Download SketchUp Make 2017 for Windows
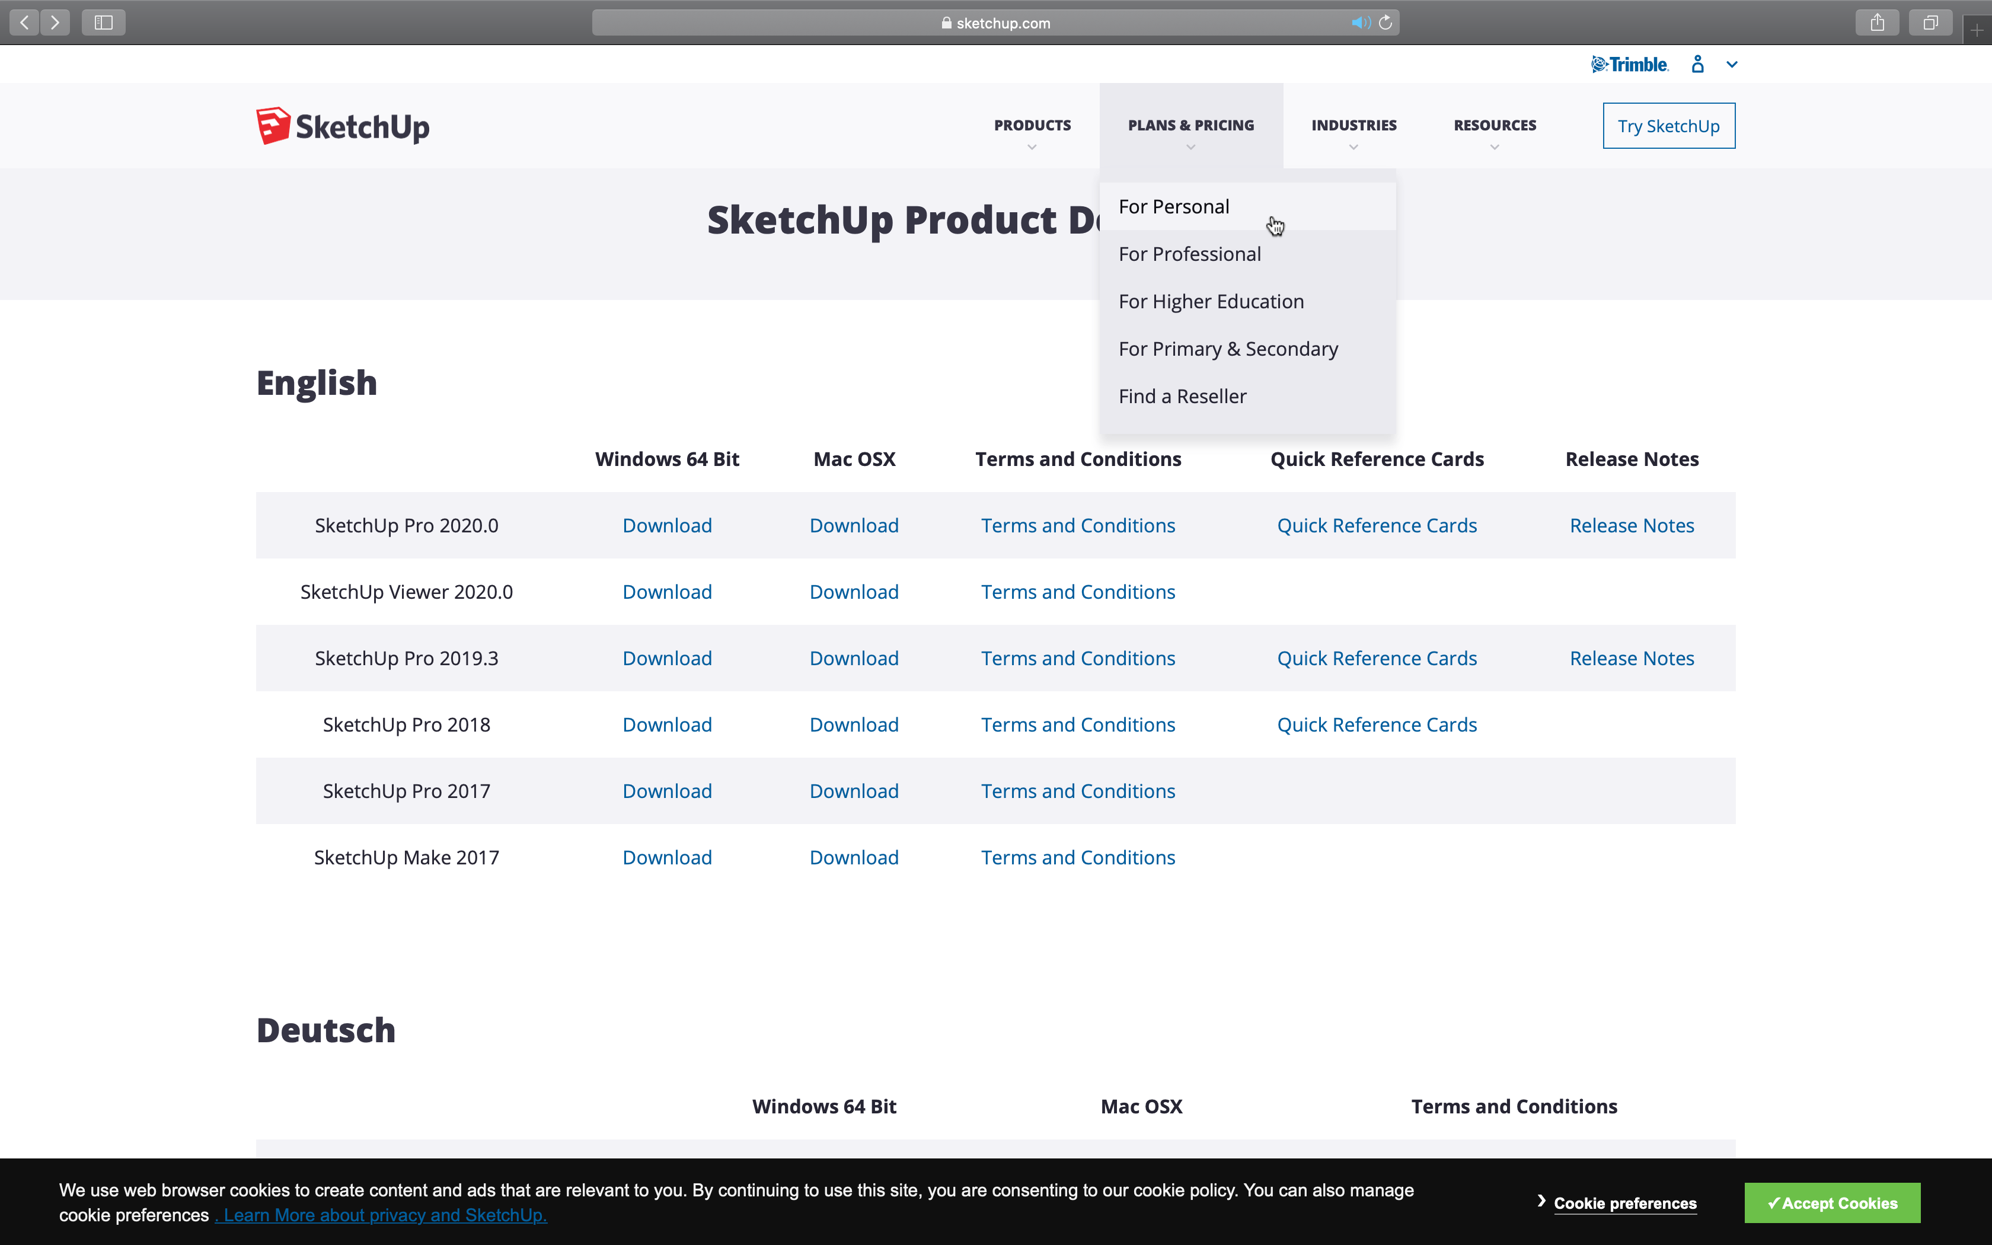The width and height of the screenshot is (1992, 1245). pyautogui.click(x=667, y=857)
